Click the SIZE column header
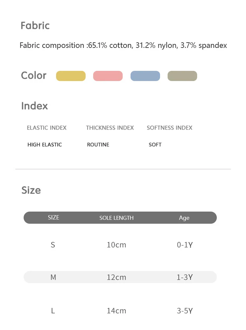The image size is (246, 330). [x=53, y=217]
